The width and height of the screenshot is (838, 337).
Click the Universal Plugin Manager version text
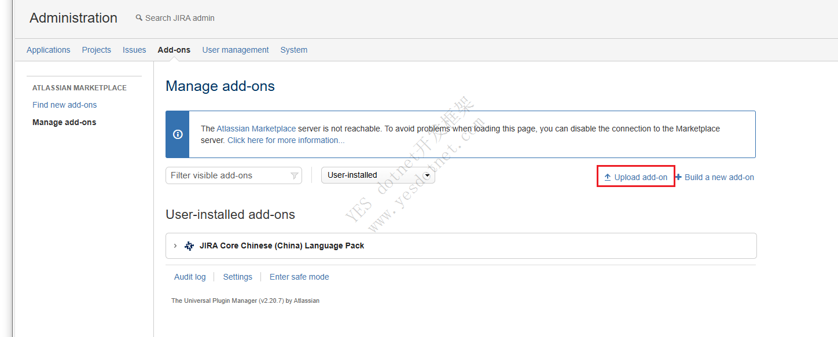[245, 301]
